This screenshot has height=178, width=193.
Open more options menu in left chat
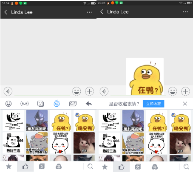click(x=89, y=12)
